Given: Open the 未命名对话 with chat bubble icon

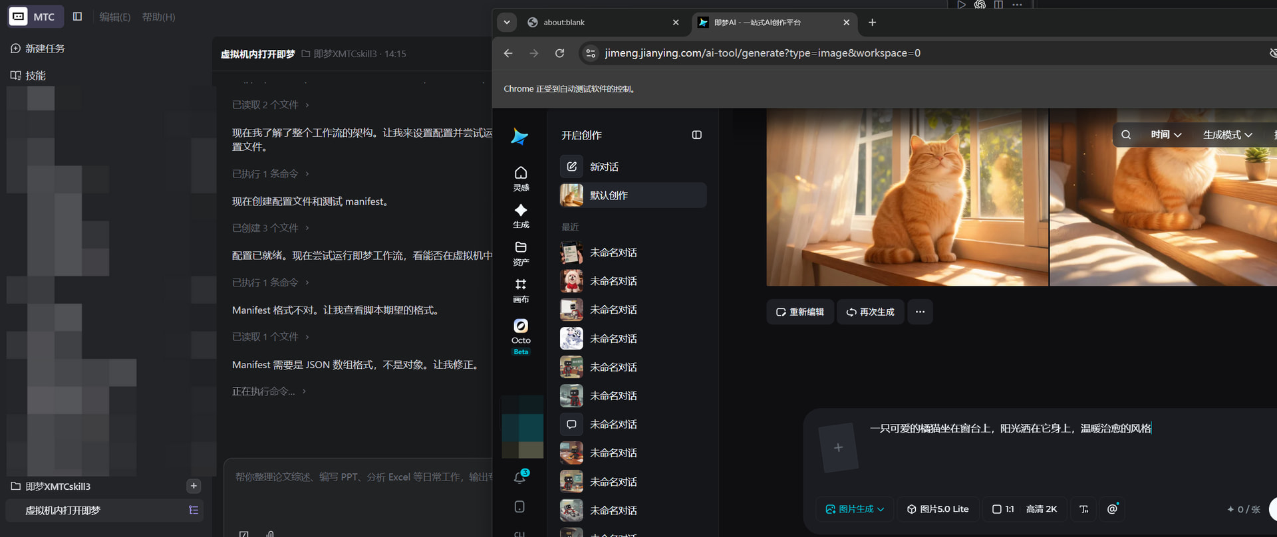Looking at the screenshot, I should point(633,424).
